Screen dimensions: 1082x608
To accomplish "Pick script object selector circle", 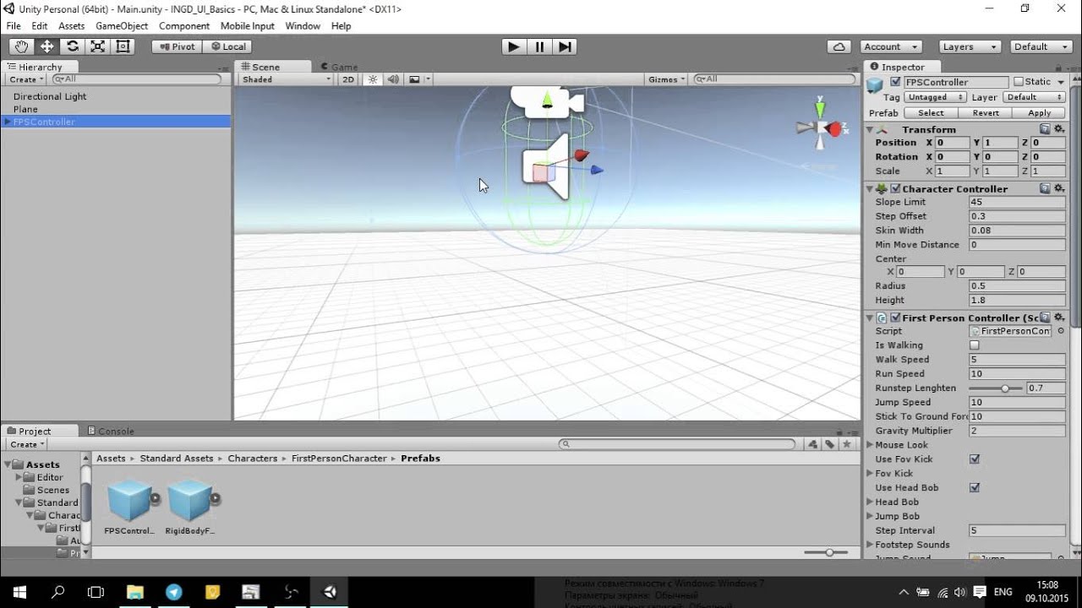I will tap(1061, 331).
